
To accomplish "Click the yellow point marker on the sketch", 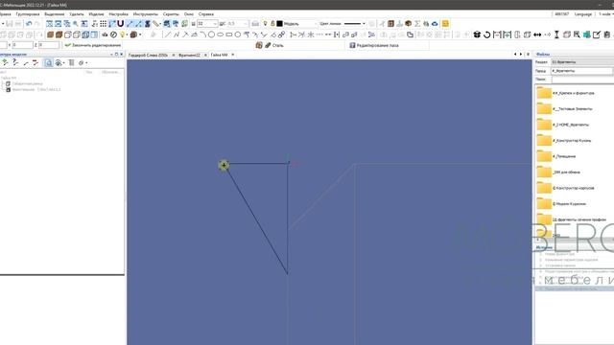I will coord(224,165).
